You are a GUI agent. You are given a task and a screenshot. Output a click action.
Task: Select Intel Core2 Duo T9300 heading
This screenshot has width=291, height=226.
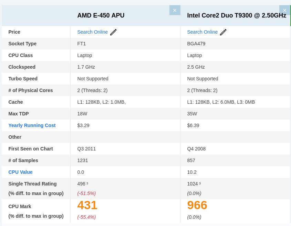pos(237,15)
